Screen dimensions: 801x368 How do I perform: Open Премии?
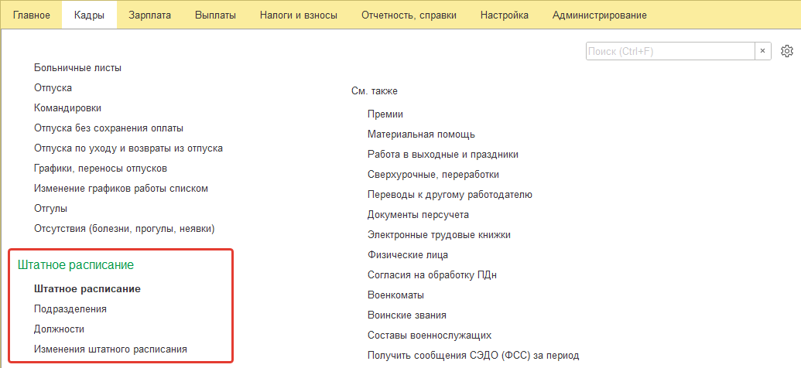385,115
